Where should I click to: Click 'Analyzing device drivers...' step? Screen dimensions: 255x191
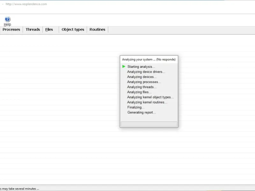point(146,72)
